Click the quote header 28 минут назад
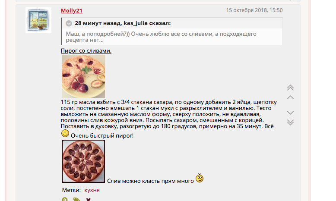The width and height of the screenshot is (336, 201). click(x=123, y=23)
